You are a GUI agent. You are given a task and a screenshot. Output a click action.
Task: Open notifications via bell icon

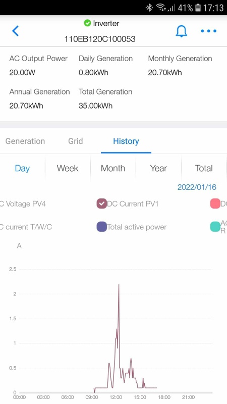tap(181, 31)
